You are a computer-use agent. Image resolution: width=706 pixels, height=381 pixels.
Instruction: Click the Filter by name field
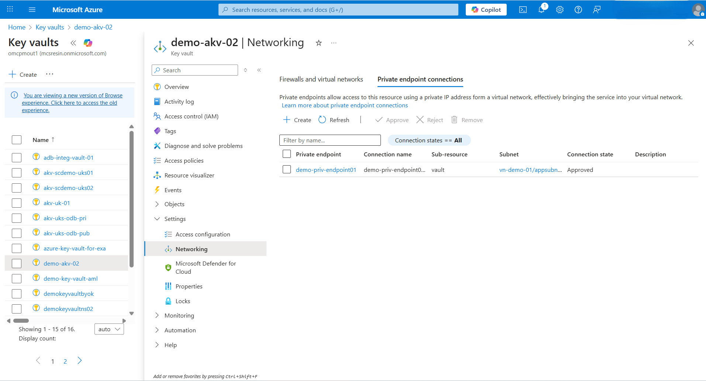click(330, 140)
